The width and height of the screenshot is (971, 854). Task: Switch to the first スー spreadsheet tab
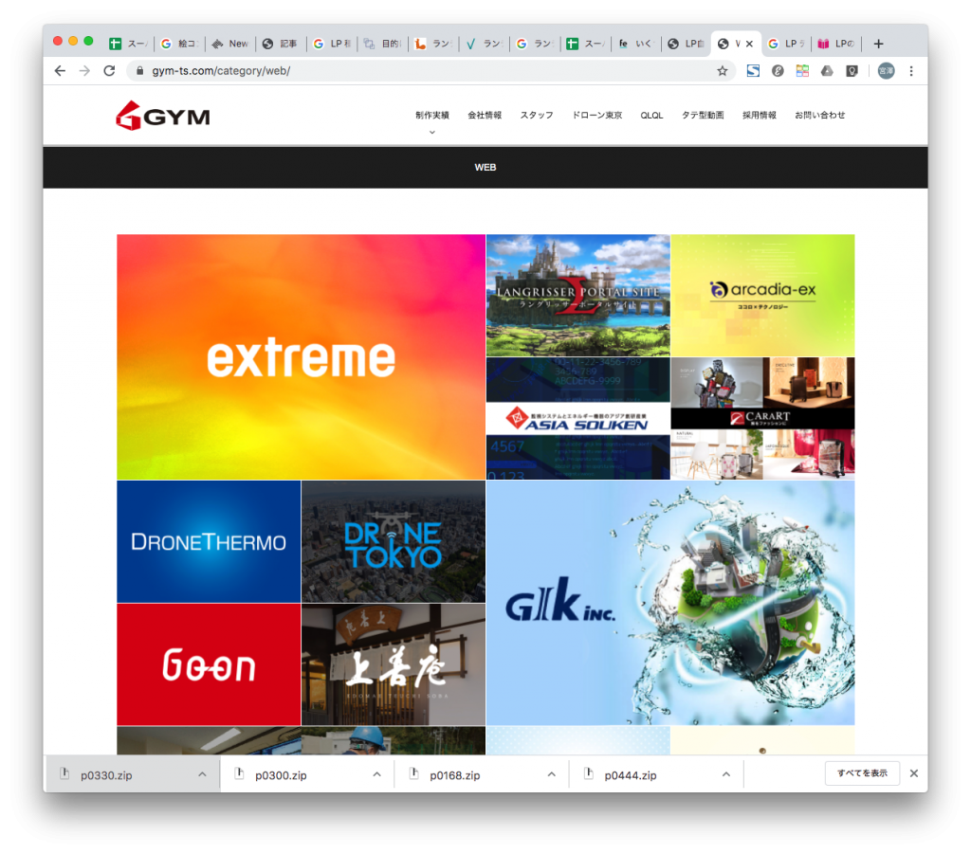(128, 44)
